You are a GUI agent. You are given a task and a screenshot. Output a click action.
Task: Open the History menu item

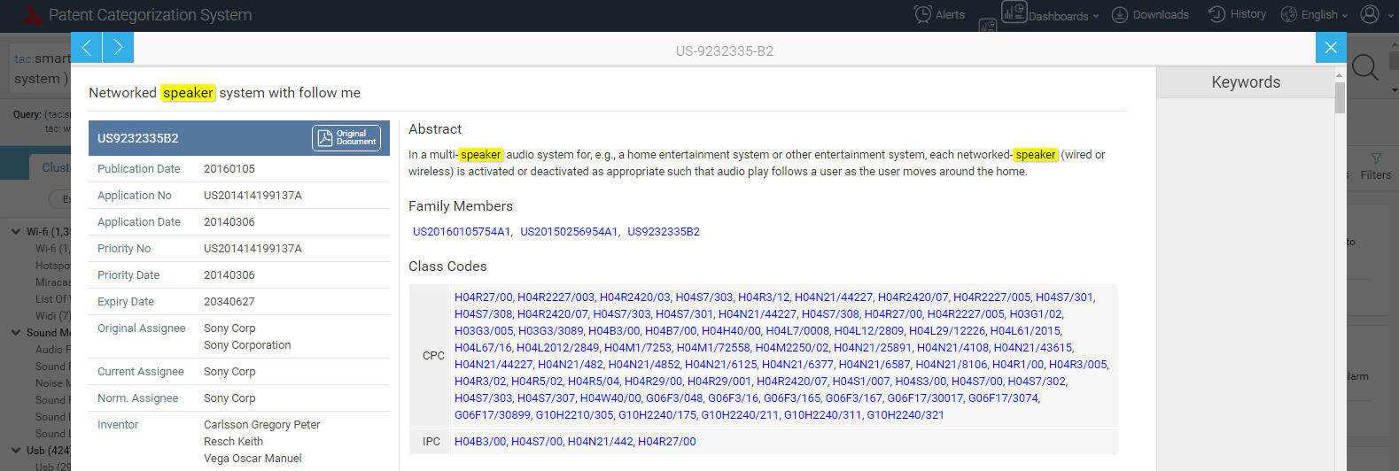click(x=1238, y=14)
